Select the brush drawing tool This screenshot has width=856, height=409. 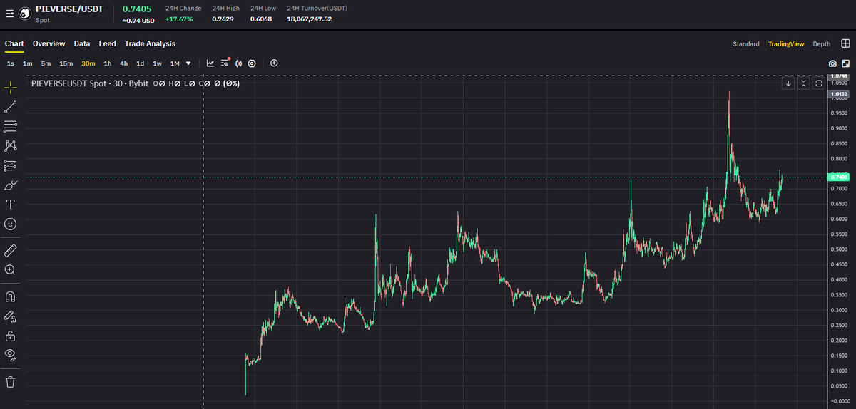(x=10, y=185)
